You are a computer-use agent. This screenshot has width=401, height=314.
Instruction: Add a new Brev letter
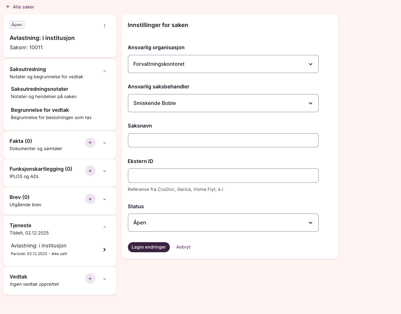(x=90, y=199)
